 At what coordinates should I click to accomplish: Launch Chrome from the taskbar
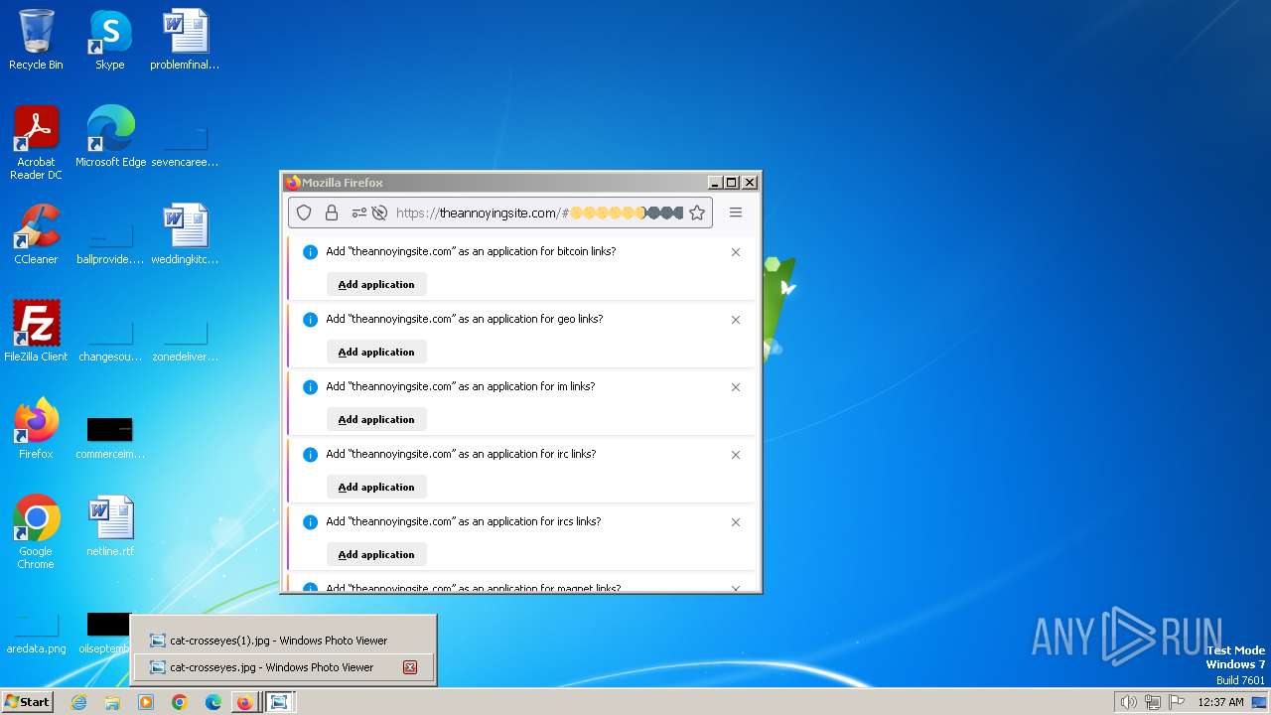pos(180,702)
